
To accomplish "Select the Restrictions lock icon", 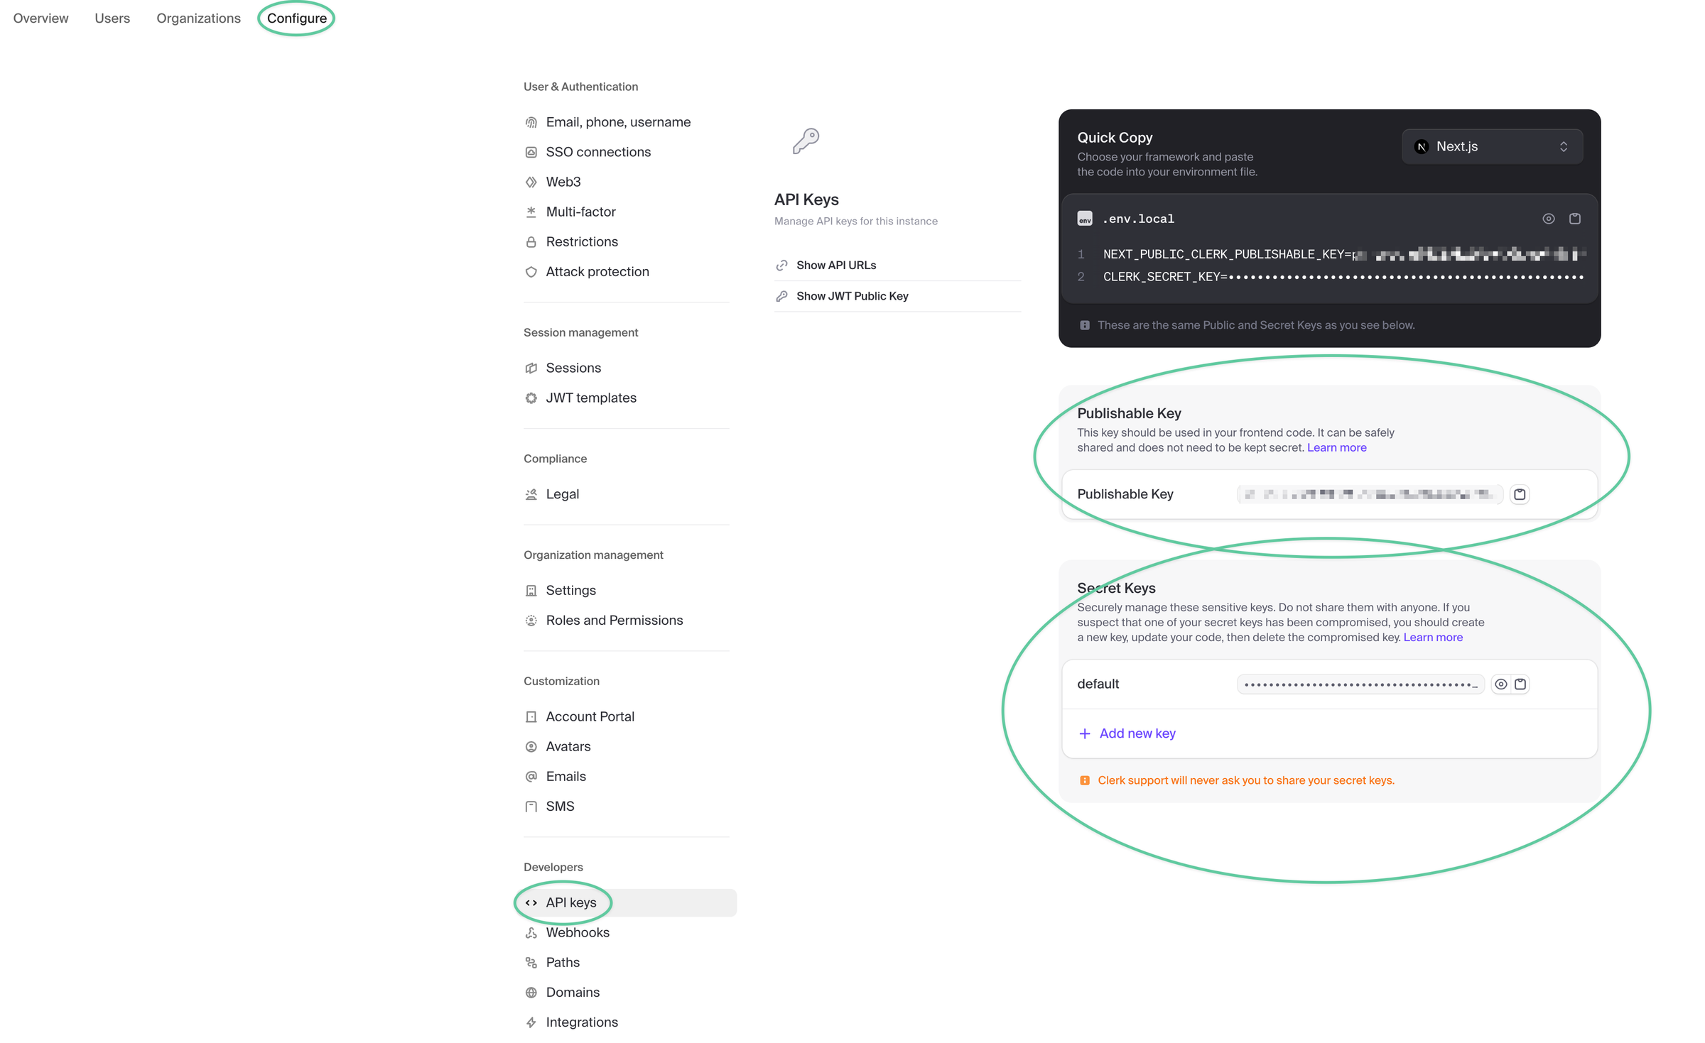I will (531, 241).
